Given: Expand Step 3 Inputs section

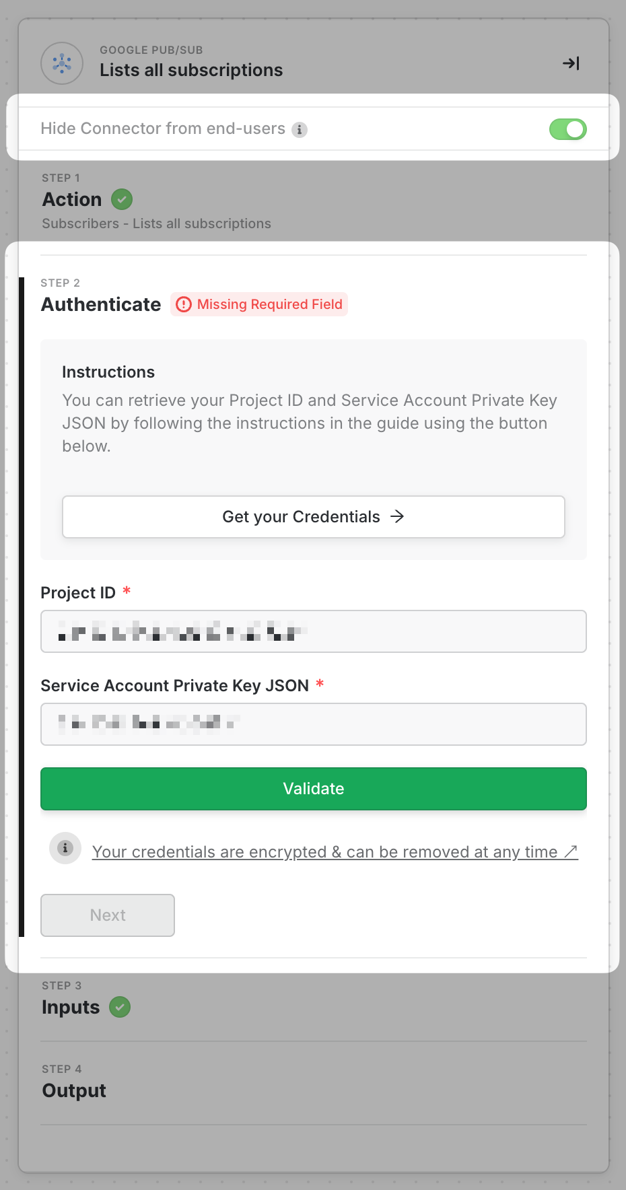Looking at the screenshot, I should tap(71, 1007).
